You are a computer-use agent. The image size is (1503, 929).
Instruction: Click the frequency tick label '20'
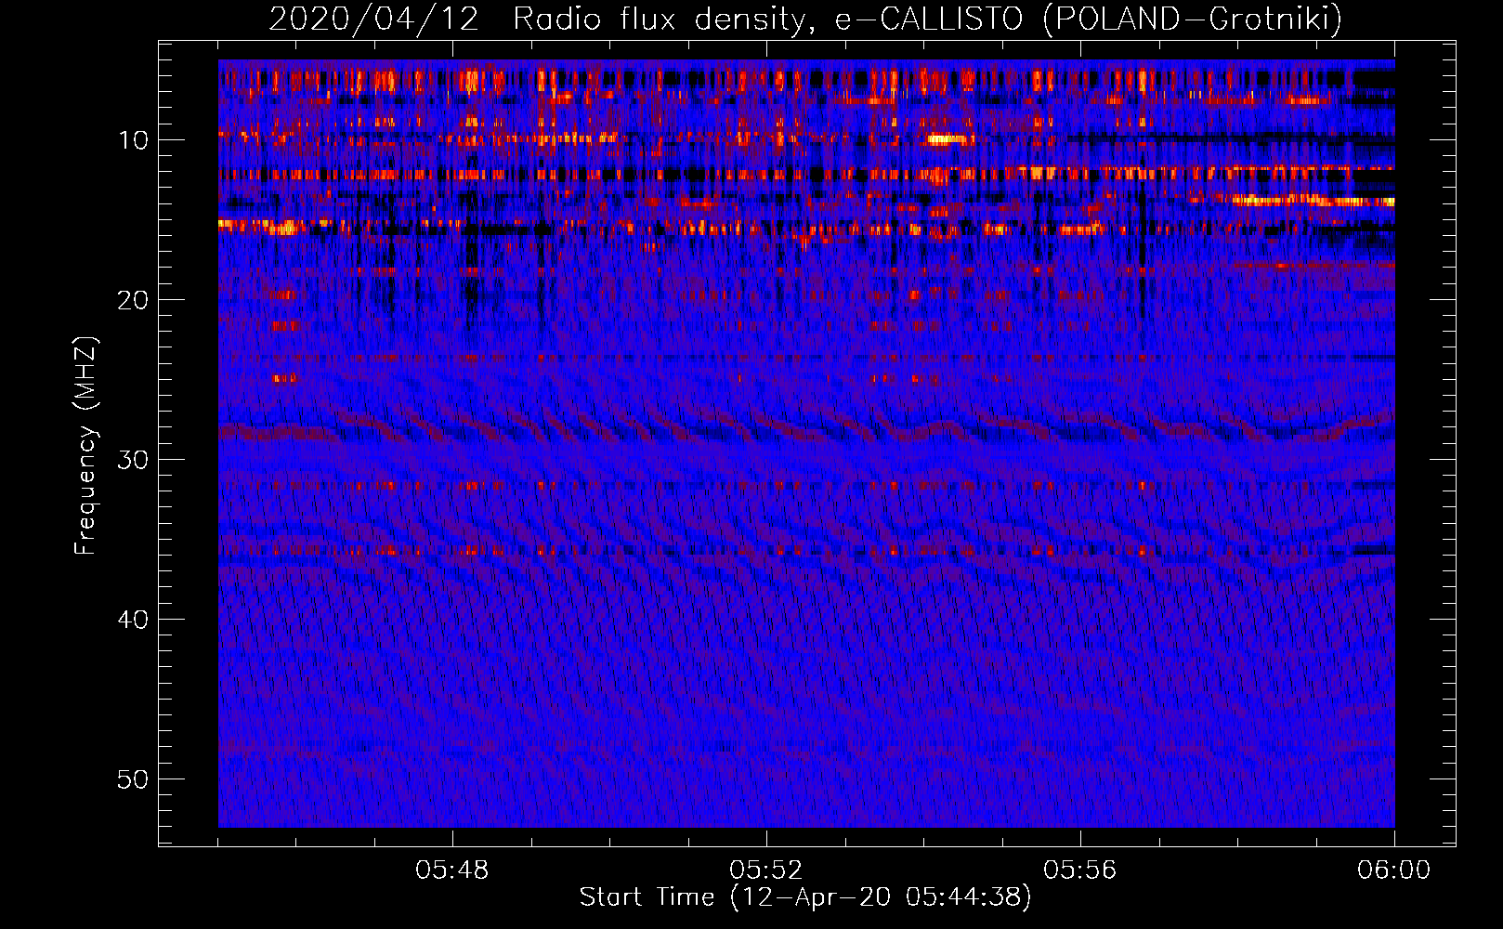[x=134, y=300]
